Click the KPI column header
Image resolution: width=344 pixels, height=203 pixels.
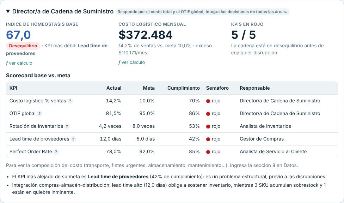(13, 88)
